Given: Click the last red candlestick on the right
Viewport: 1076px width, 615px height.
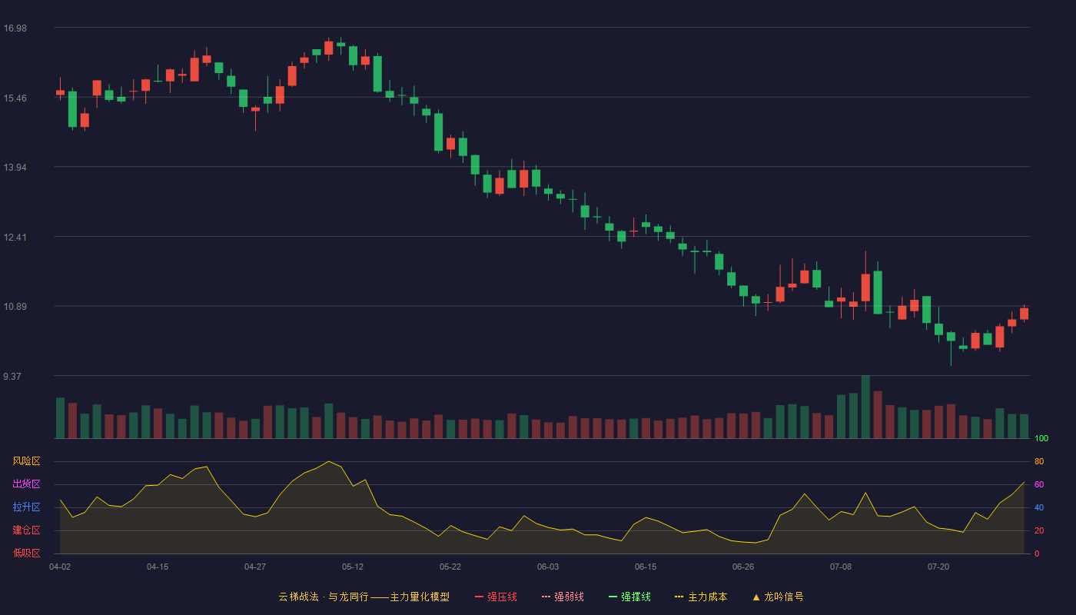Looking at the screenshot, I should click(x=1024, y=314).
